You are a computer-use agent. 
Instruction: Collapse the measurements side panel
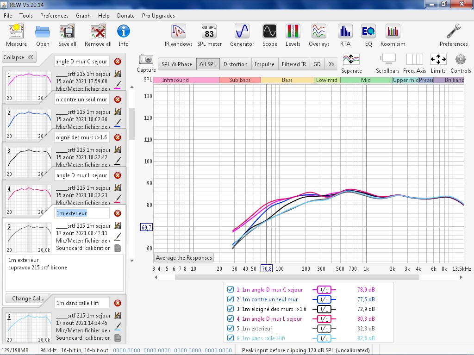(x=19, y=57)
